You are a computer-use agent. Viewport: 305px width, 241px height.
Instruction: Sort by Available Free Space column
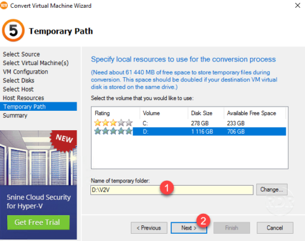255,113
